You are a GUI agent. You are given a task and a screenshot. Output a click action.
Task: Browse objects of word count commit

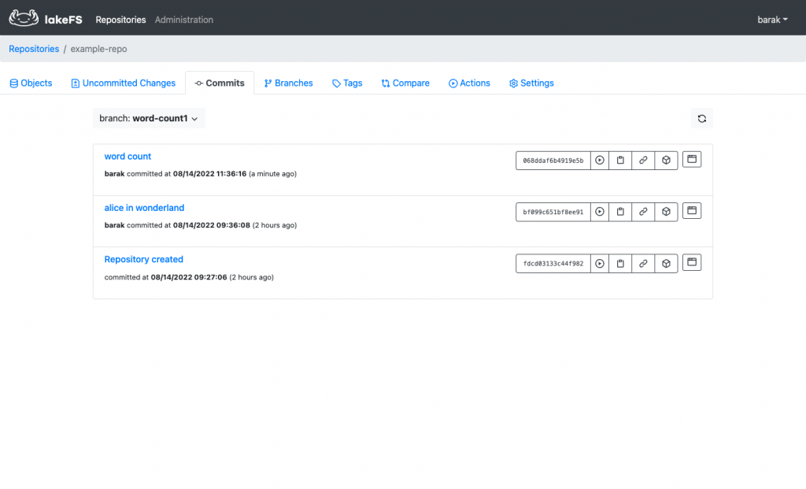coord(692,159)
